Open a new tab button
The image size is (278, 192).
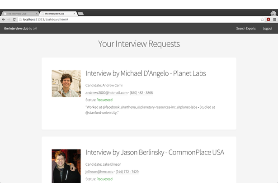80,14
